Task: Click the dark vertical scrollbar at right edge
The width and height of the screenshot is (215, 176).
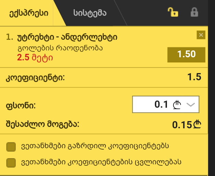Action: [x=212, y=88]
